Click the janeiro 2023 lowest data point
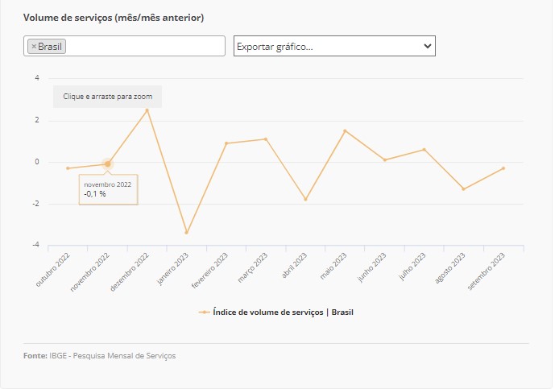 [187, 233]
